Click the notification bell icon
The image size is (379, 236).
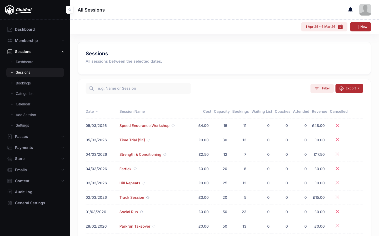pyautogui.click(x=350, y=9)
